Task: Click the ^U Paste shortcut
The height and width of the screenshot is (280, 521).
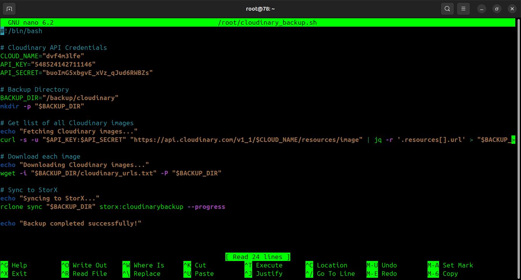Action: point(199,274)
